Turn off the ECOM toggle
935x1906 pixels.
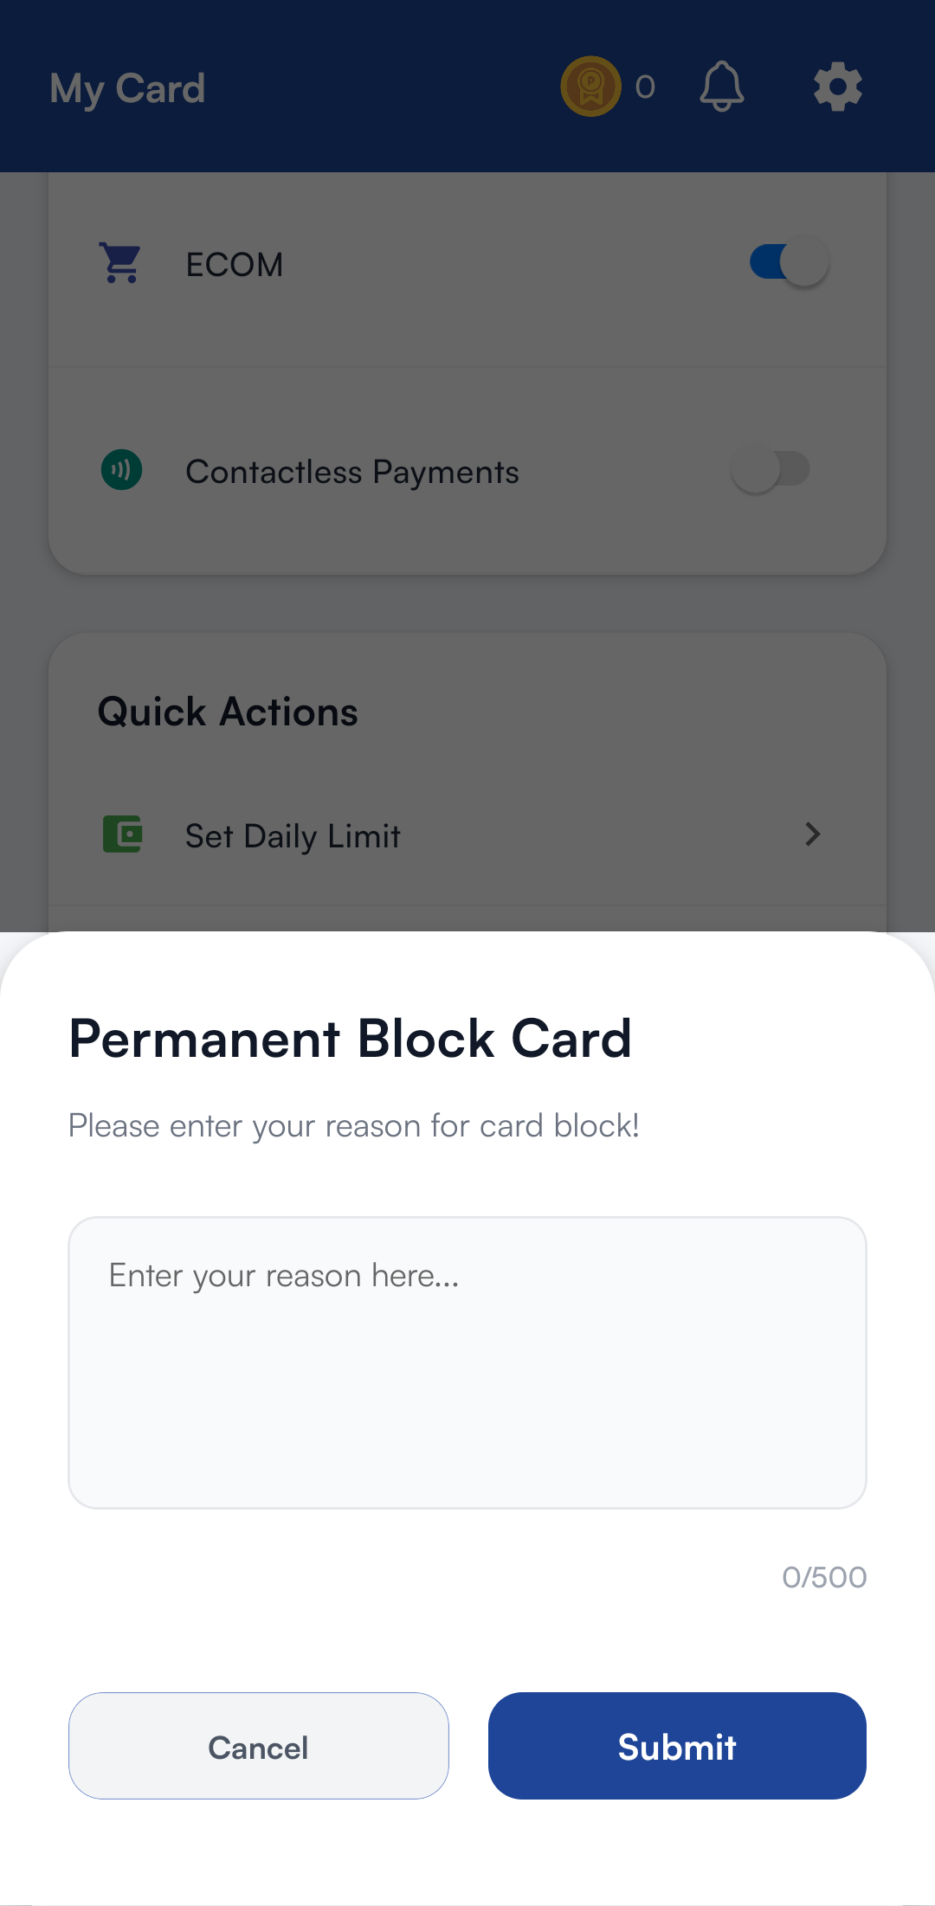[x=789, y=262]
